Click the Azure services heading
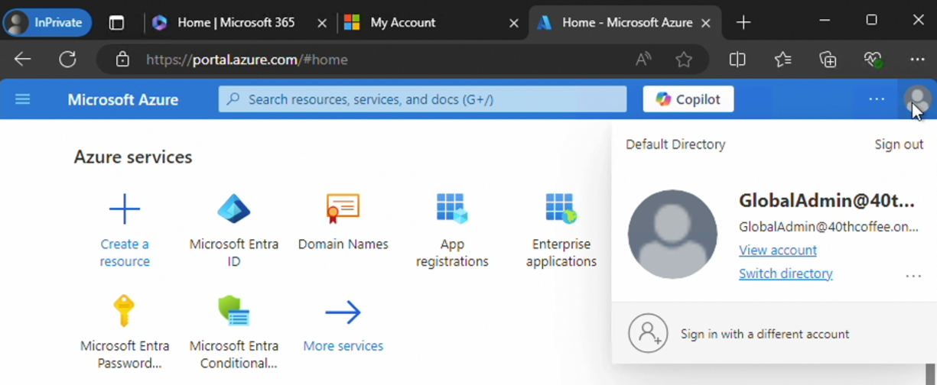The image size is (937, 385). pos(133,157)
